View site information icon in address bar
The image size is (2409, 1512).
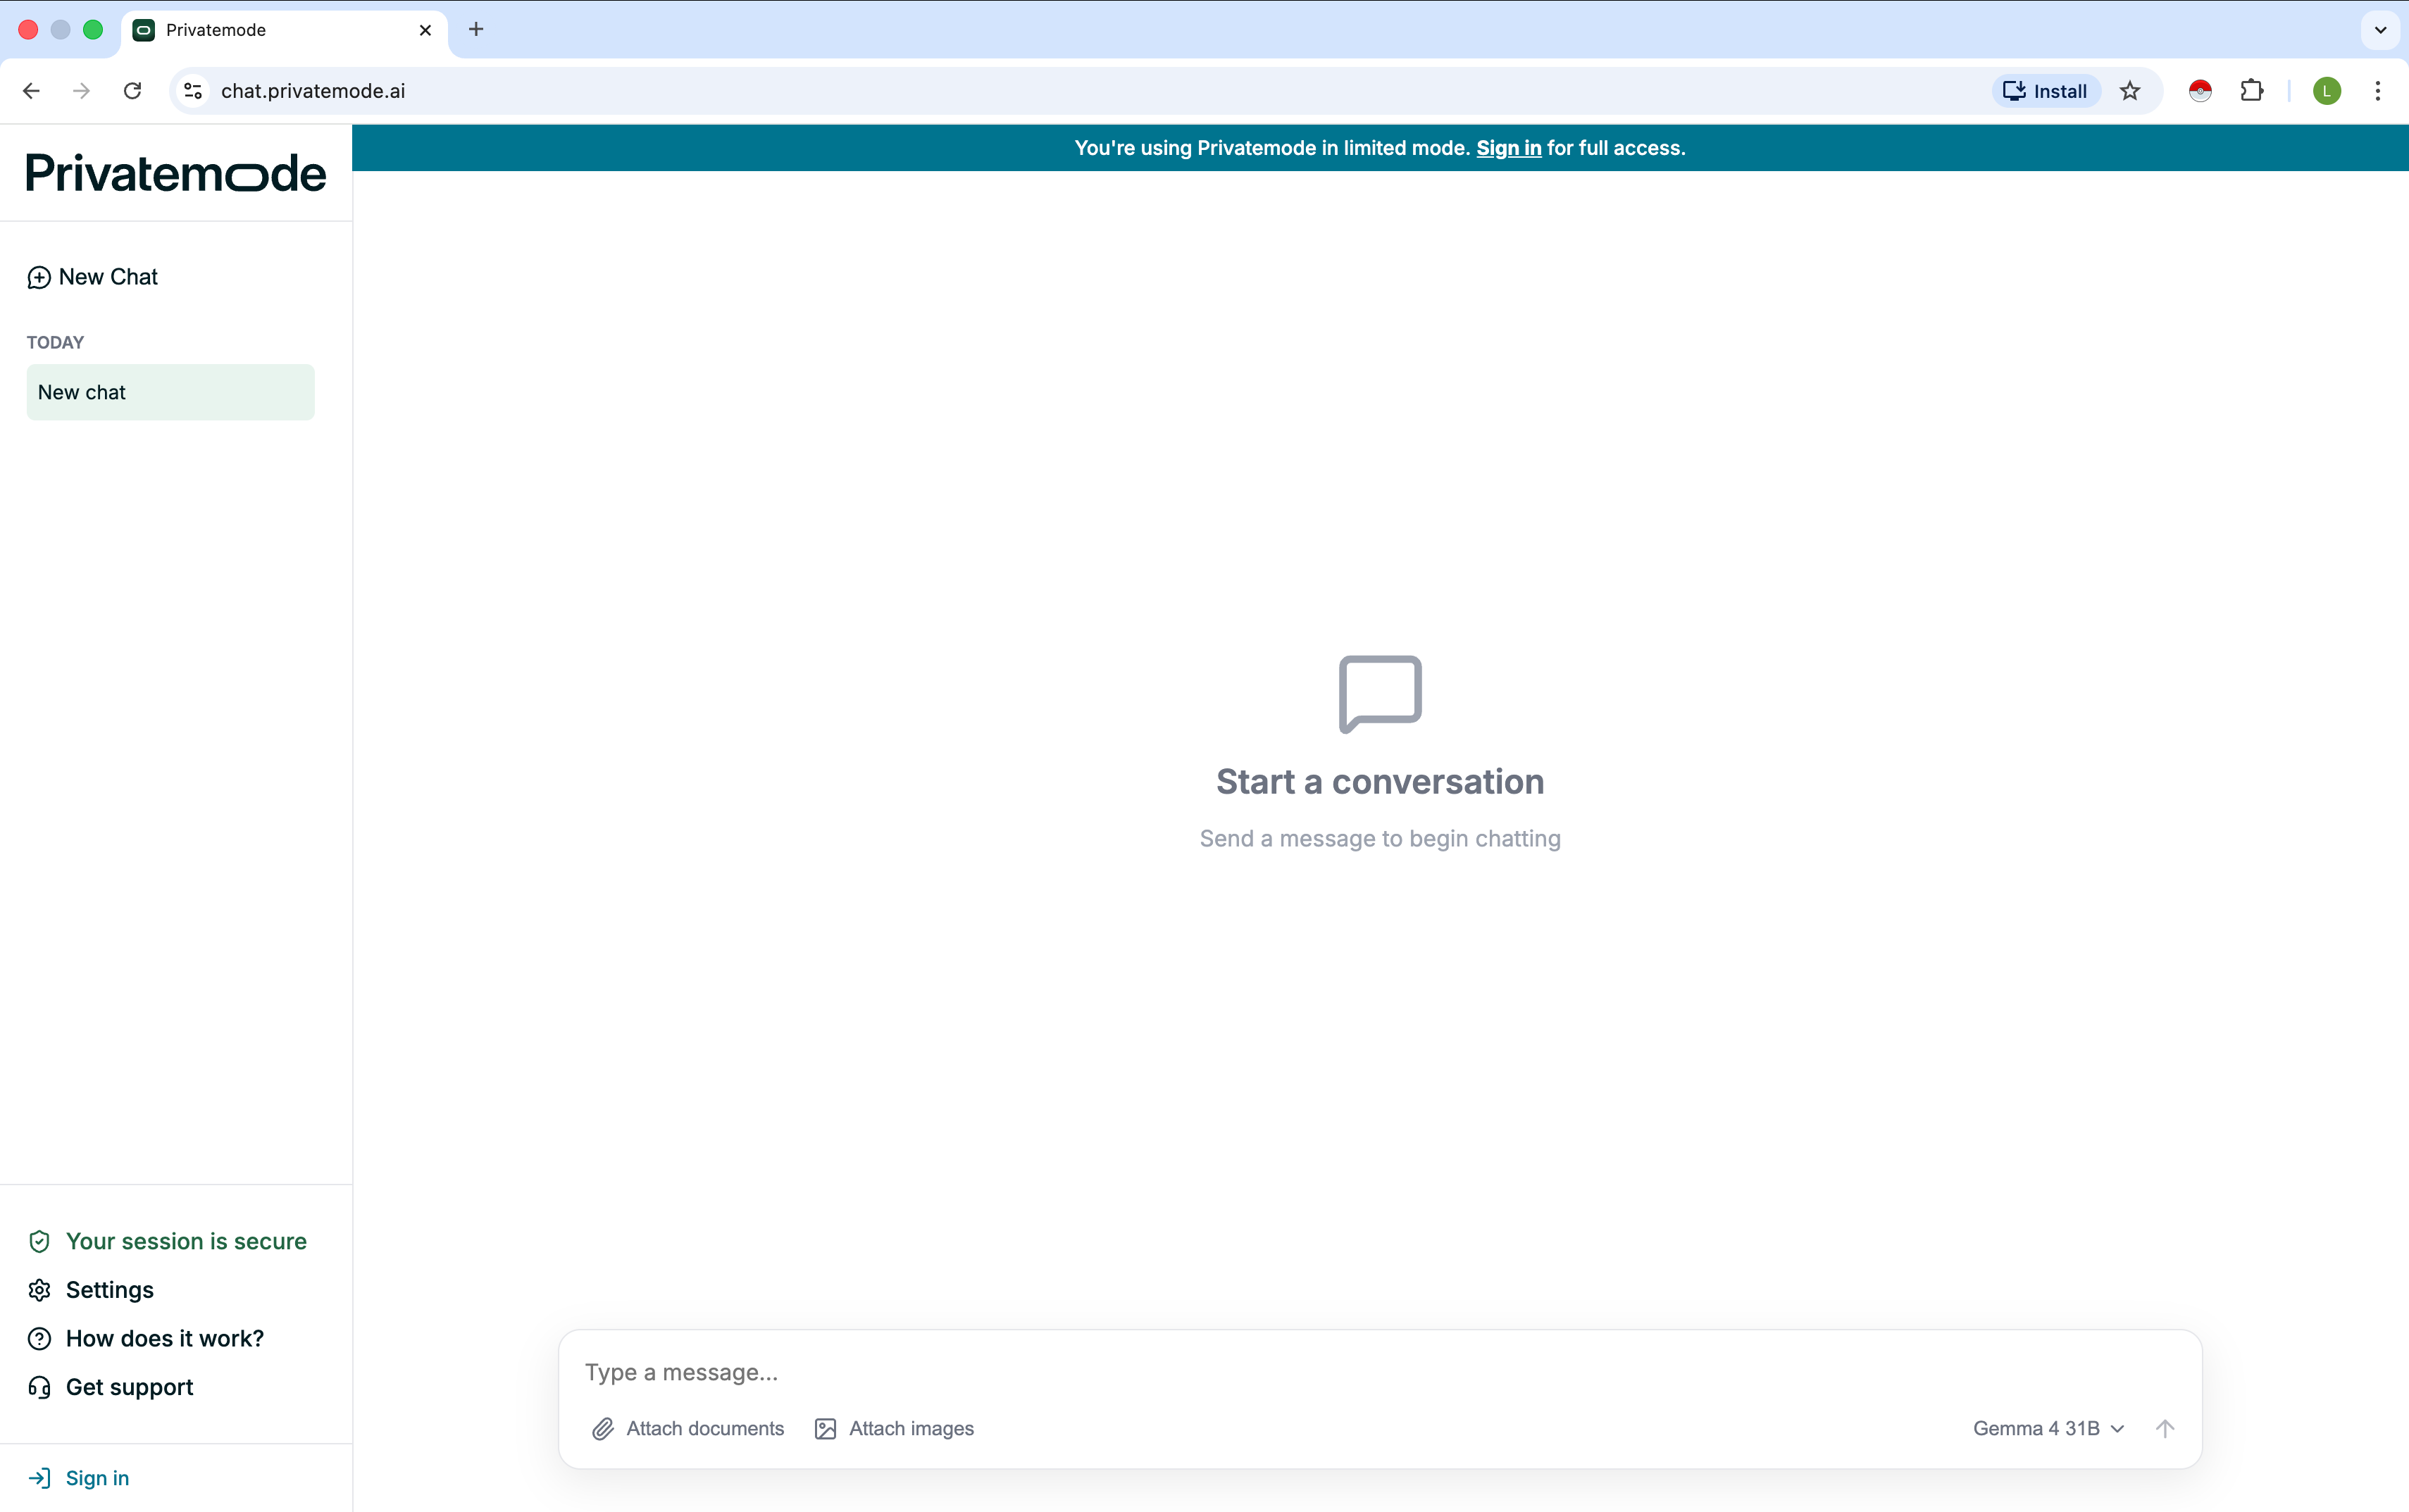[193, 91]
